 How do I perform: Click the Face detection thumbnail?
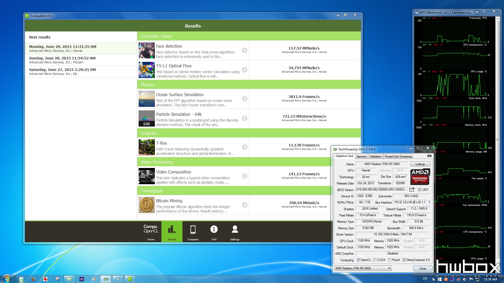tap(147, 50)
